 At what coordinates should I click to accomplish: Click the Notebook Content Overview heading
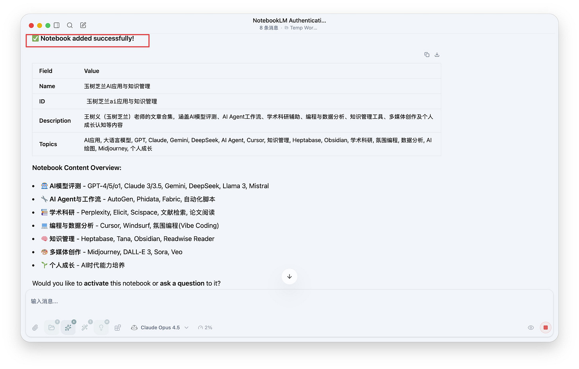(x=77, y=168)
